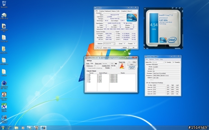Open the Selection processor dropdown in CPU-Z
This screenshot has height=130, width=209.
[109, 44]
